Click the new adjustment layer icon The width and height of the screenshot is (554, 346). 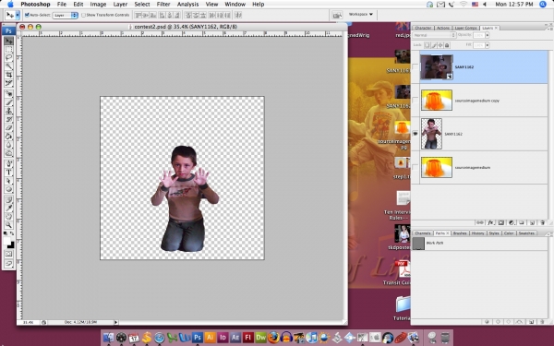[x=511, y=222]
